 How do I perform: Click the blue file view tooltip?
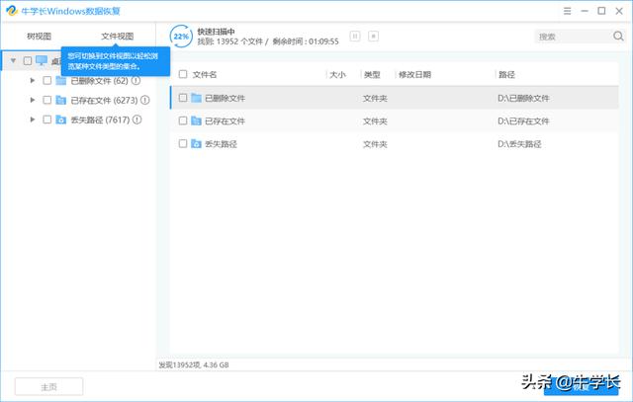[x=116, y=61]
